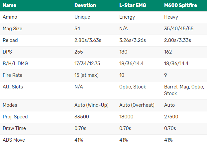Select Barrel, Mag, Optic, Stock cell

tap(184, 90)
